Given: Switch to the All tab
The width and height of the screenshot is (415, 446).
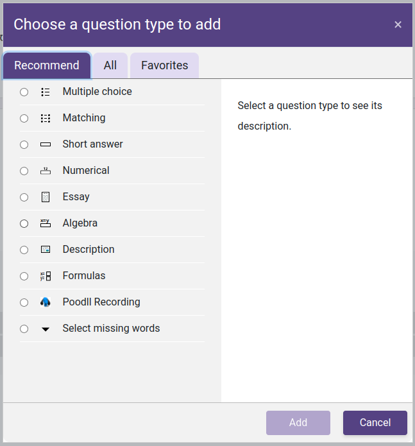Looking at the screenshot, I should click(110, 65).
